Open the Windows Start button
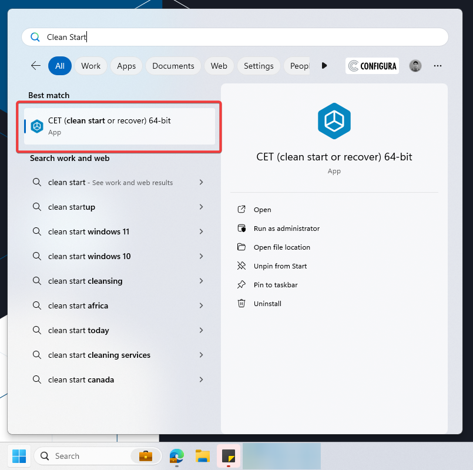Viewport: 473px width, 470px height. pyautogui.click(x=19, y=456)
